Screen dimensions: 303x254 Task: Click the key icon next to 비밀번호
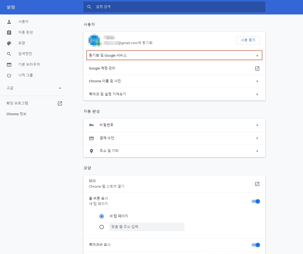tap(91, 125)
